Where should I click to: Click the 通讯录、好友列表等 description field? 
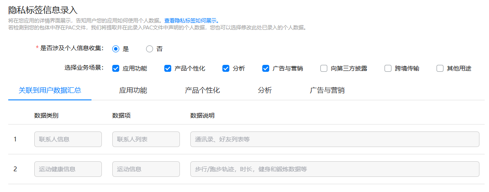(x=335, y=139)
